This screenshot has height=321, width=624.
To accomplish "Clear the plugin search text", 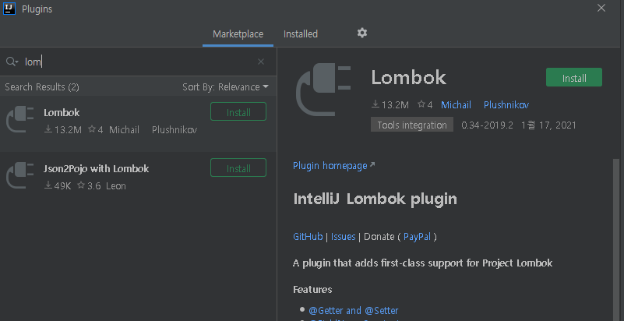I will pos(261,62).
